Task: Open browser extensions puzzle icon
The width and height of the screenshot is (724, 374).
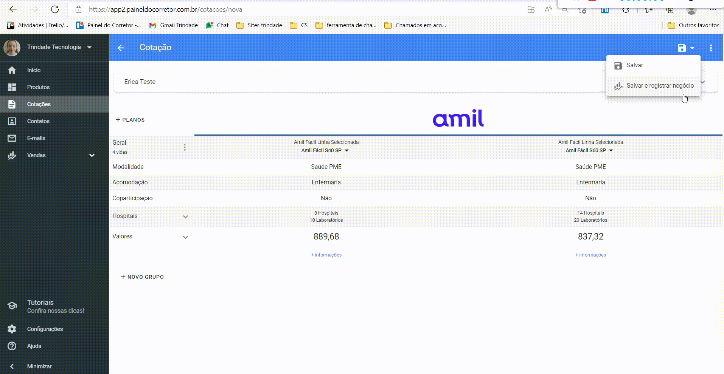Action: pyautogui.click(x=626, y=10)
